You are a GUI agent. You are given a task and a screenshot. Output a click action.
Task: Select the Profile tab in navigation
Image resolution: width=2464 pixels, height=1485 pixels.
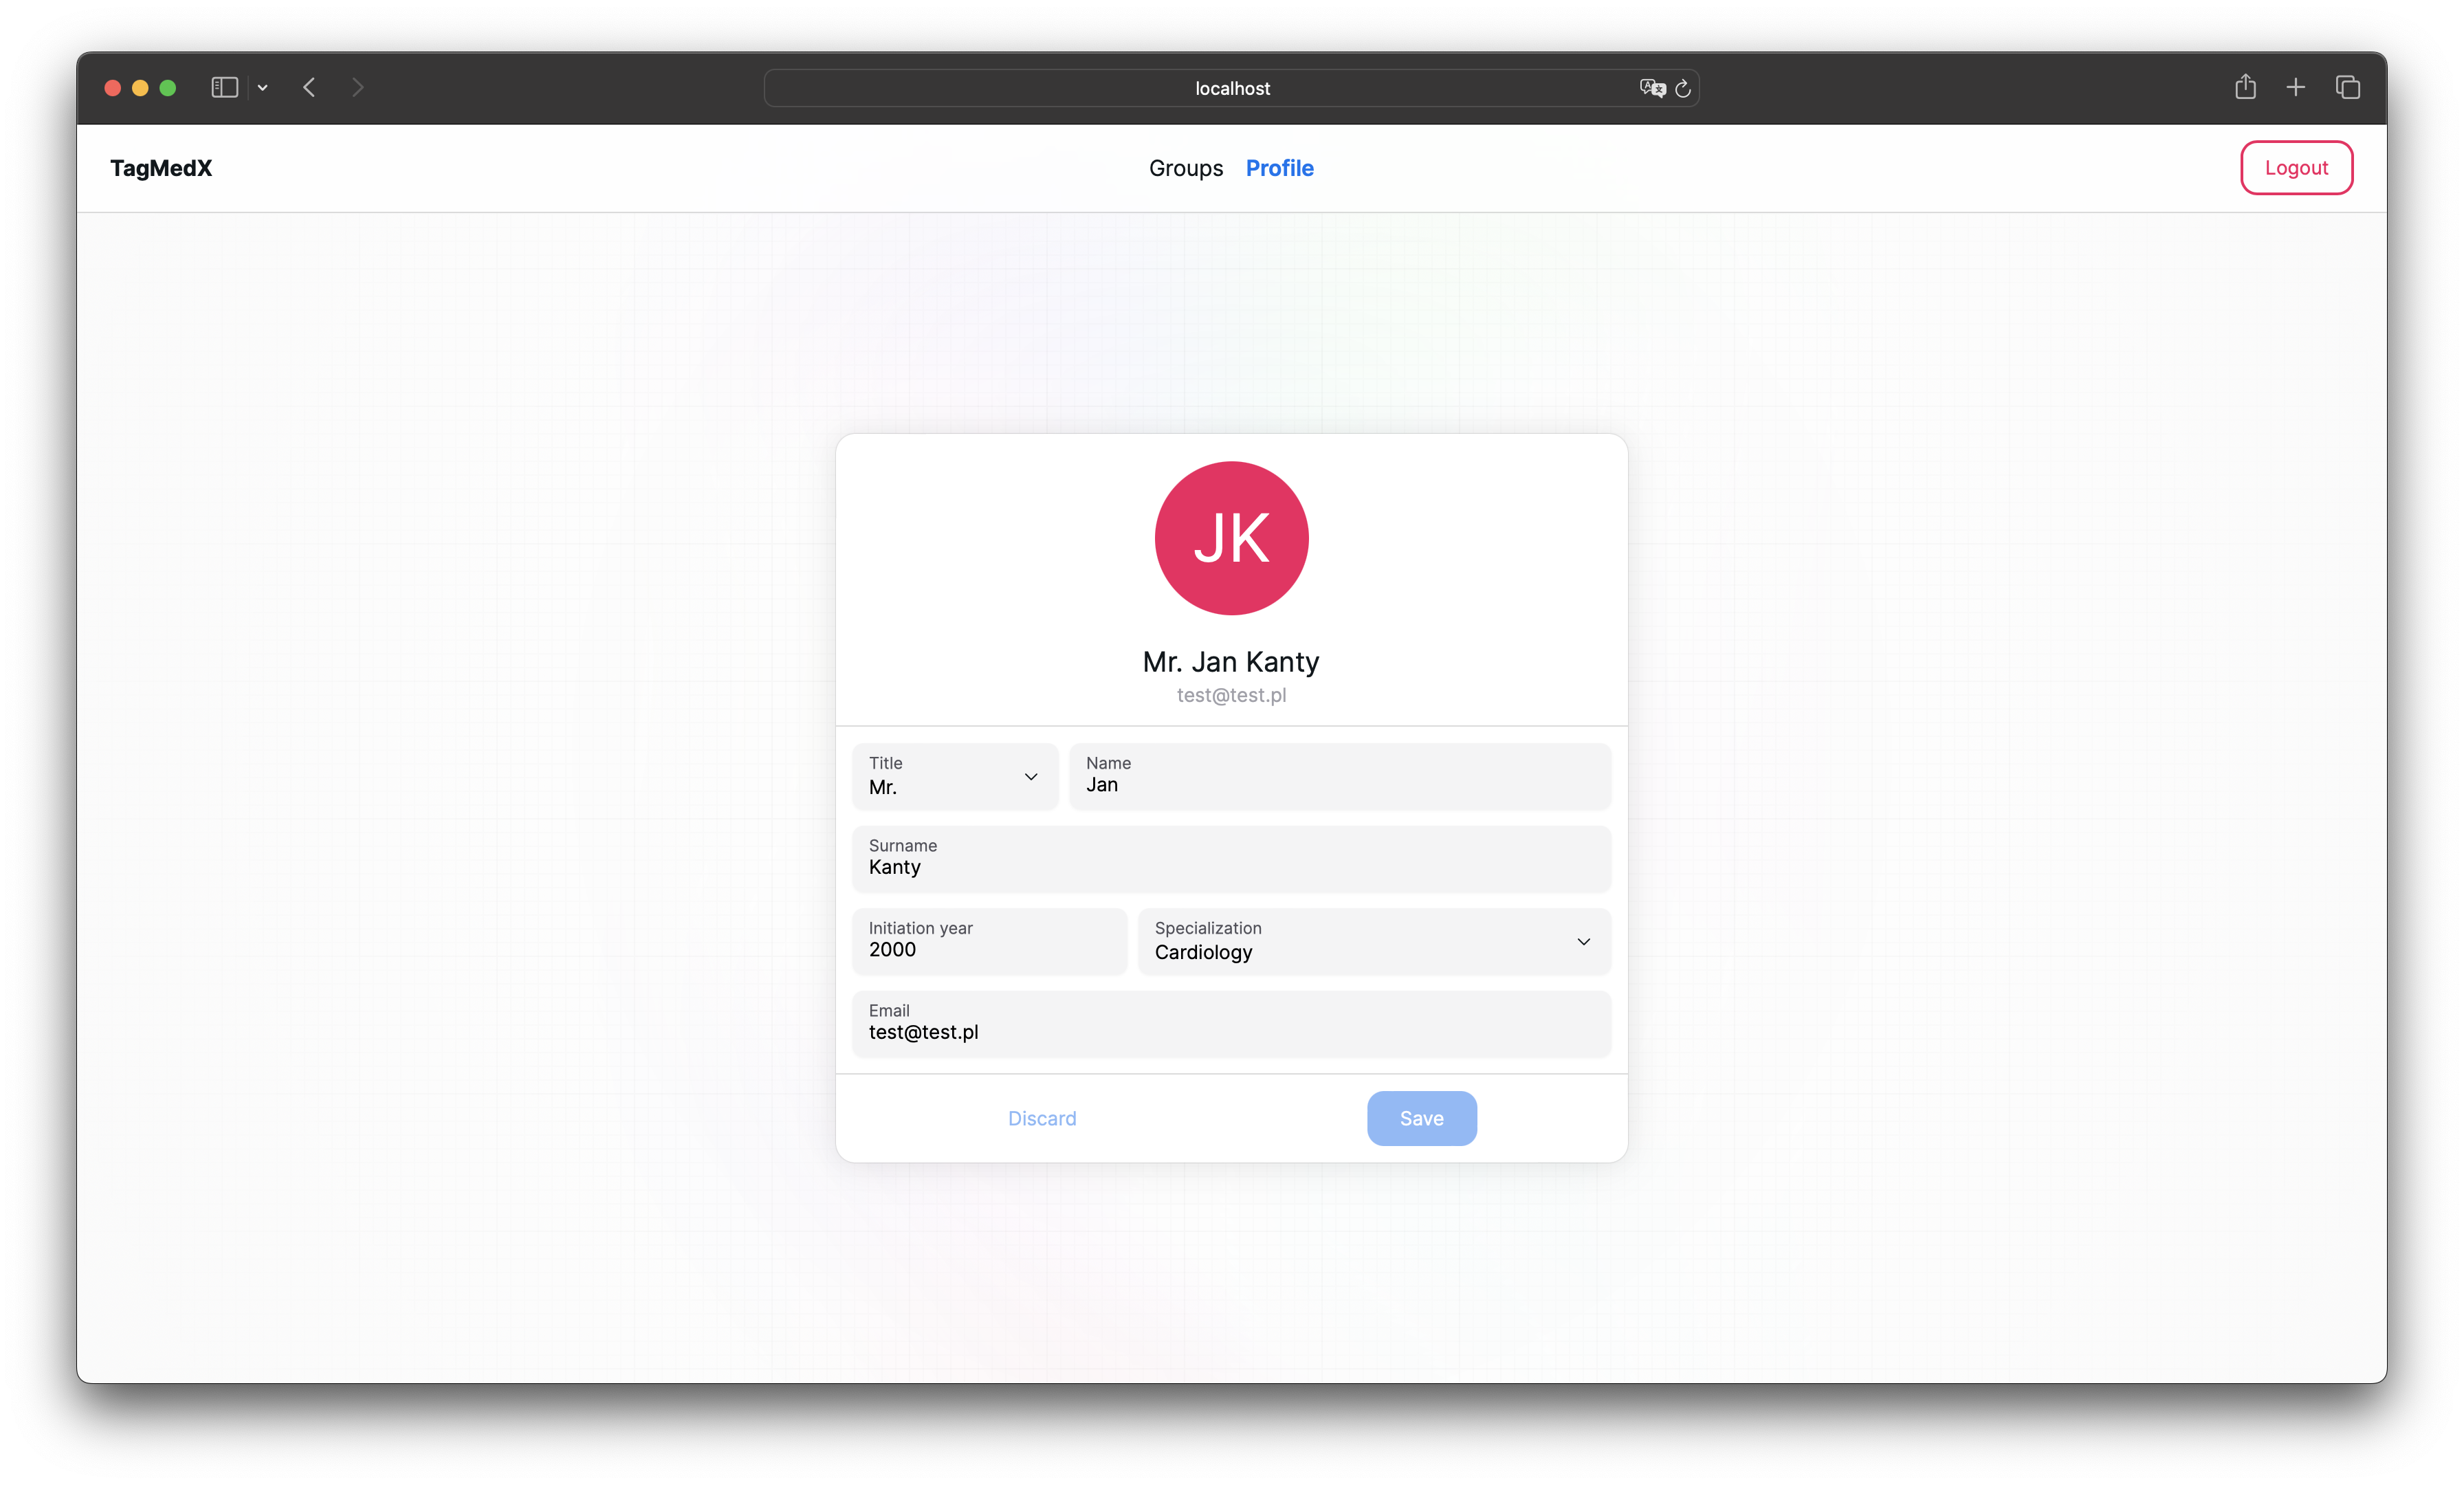tap(1278, 167)
